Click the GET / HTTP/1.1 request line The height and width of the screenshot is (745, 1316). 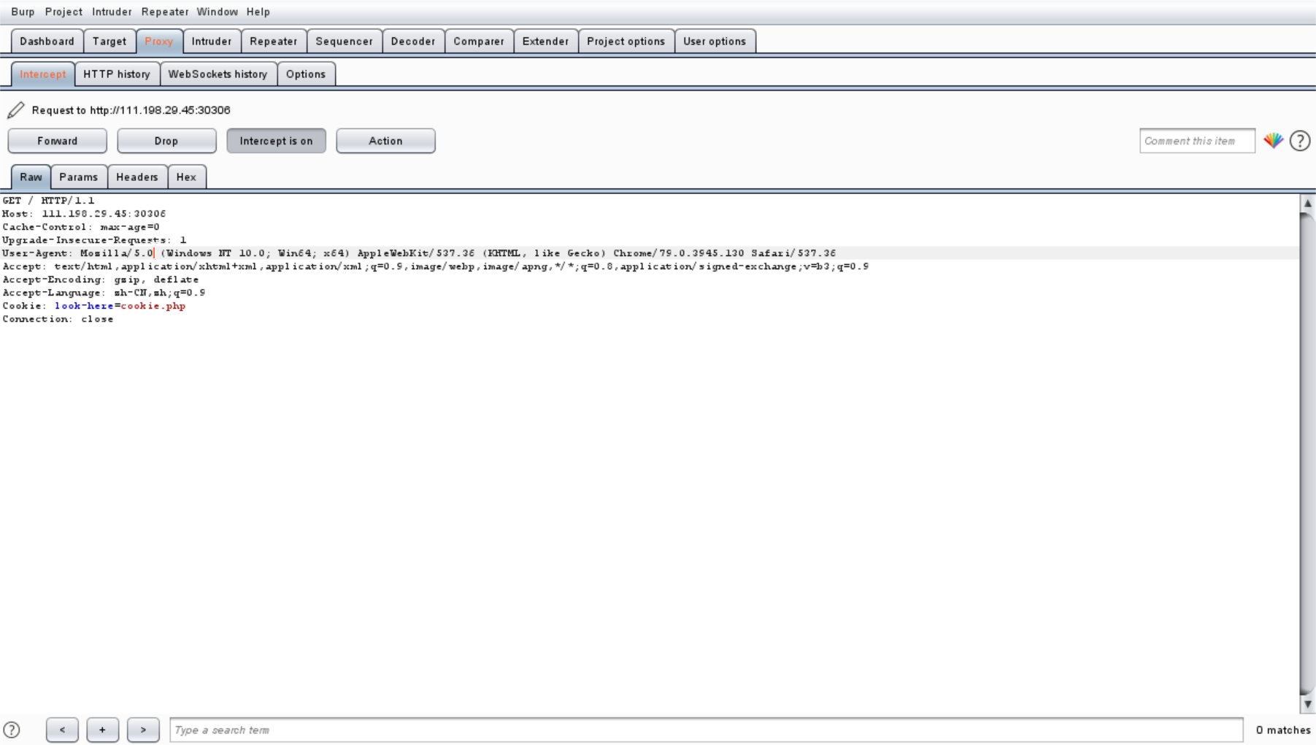coord(48,201)
